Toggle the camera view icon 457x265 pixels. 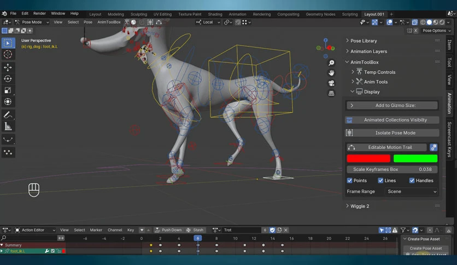331,83
